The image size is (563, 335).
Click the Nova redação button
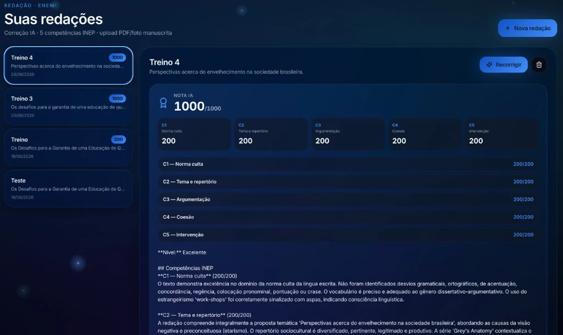[527, 28]
